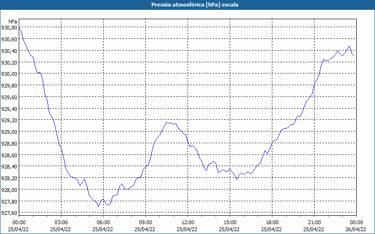375x234 pixels.
Task: Click the 929,00 y-axis value
Action: [9, 132]
